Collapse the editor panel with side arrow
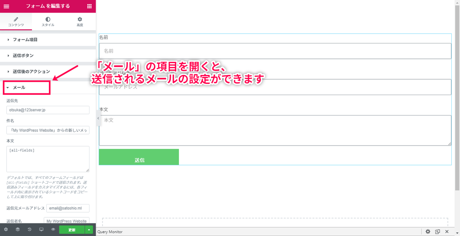Image resolution: width=460 pixels, height=236 pixels. (x=98, y=118)
